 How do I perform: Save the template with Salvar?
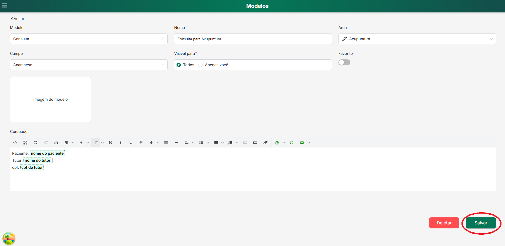coord(481,223)
